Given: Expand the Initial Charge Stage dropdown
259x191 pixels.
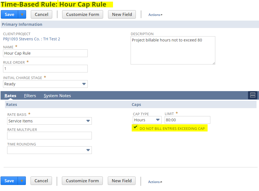Looking at the screenshot, I should pyautogui.click(x=84, y=84).
